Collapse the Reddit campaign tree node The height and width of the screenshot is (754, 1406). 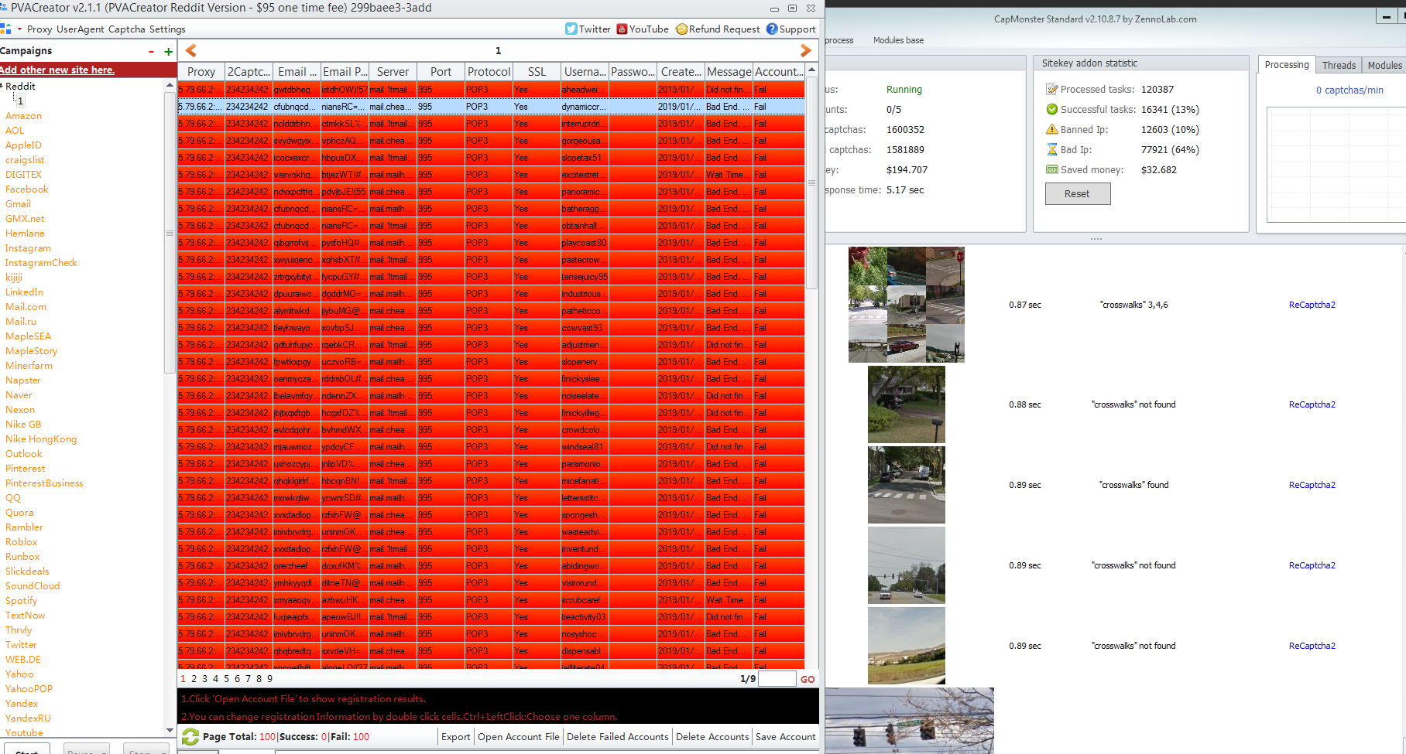[2, 86]
